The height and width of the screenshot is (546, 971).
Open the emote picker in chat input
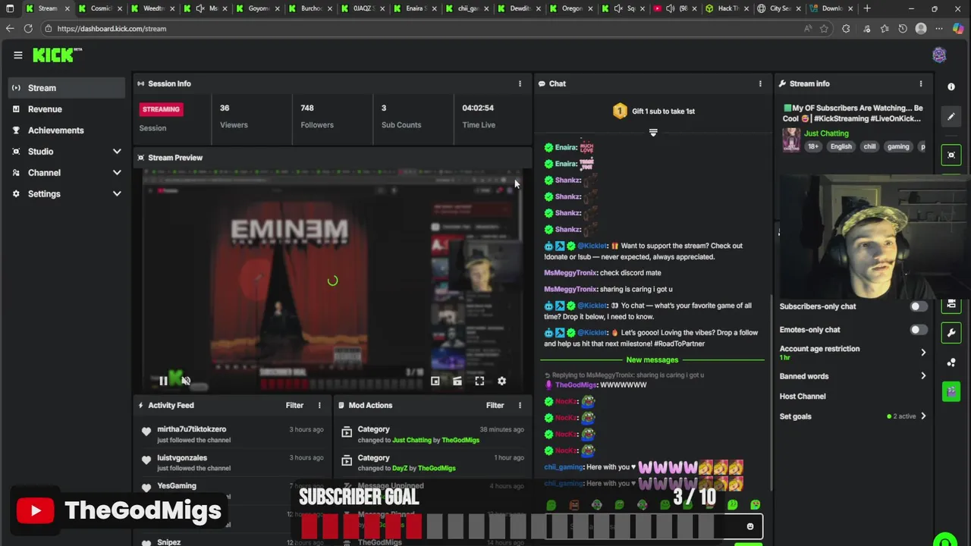click(x=750, y=526)
